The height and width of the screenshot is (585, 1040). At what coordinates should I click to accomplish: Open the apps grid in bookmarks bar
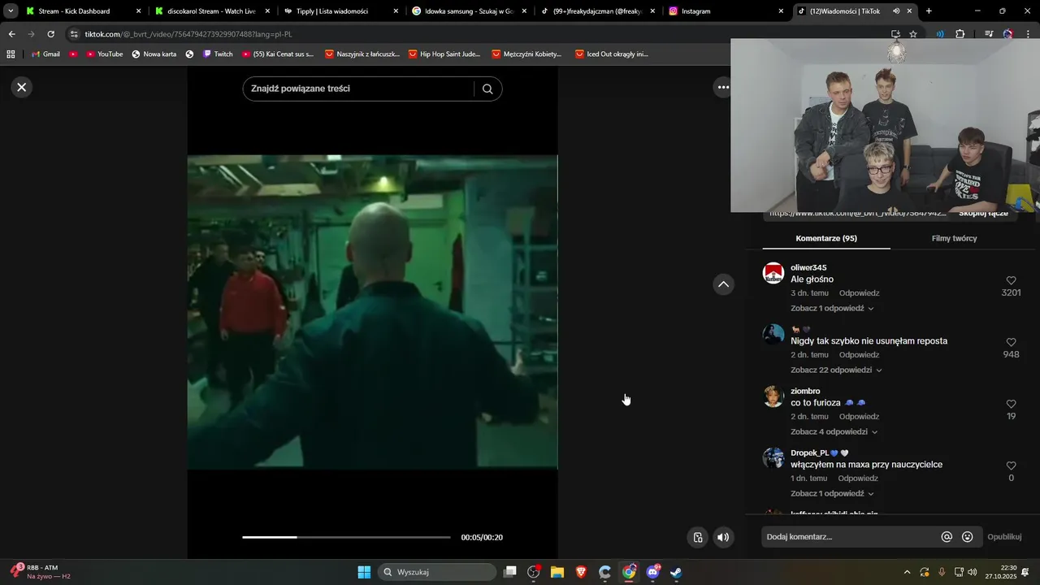(11, 54)
